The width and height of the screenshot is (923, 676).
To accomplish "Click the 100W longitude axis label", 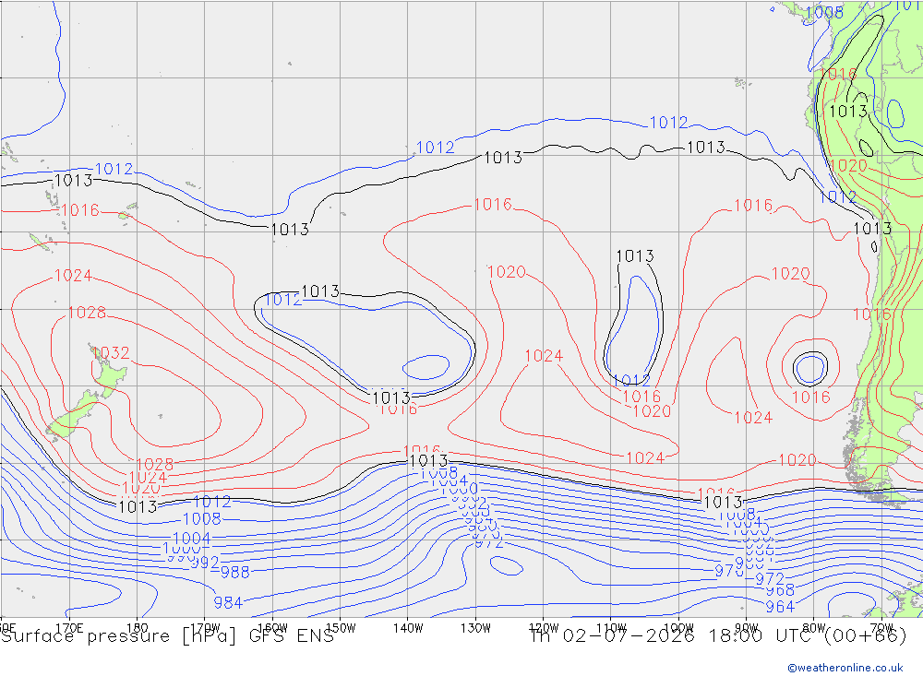I will (x=678, y=628).
